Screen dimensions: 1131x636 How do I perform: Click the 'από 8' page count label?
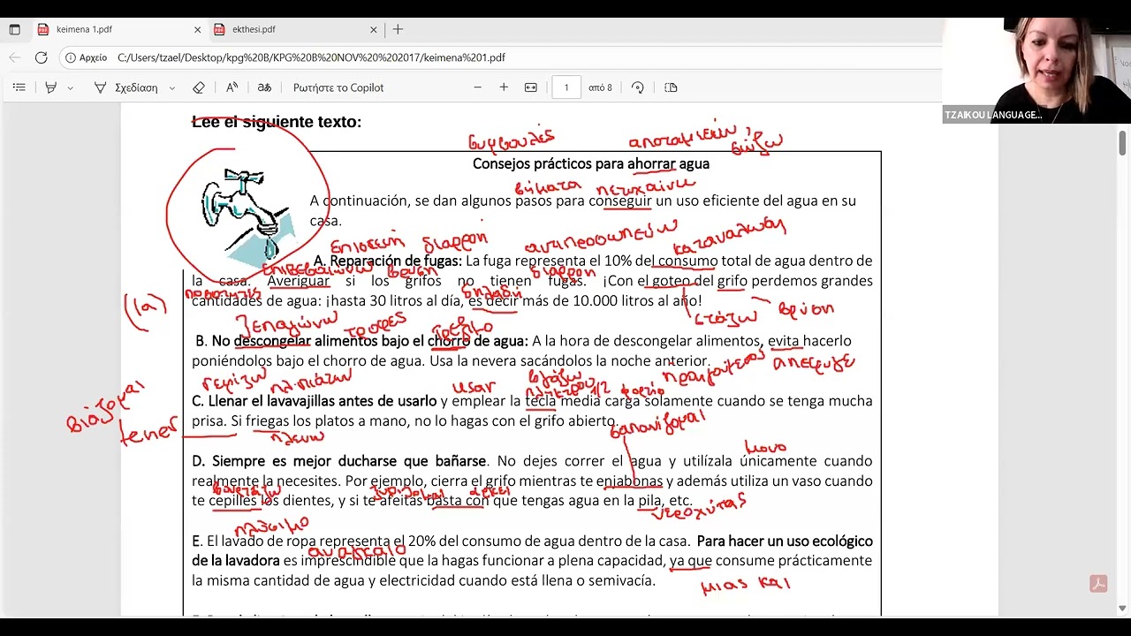tap(600, 87)
